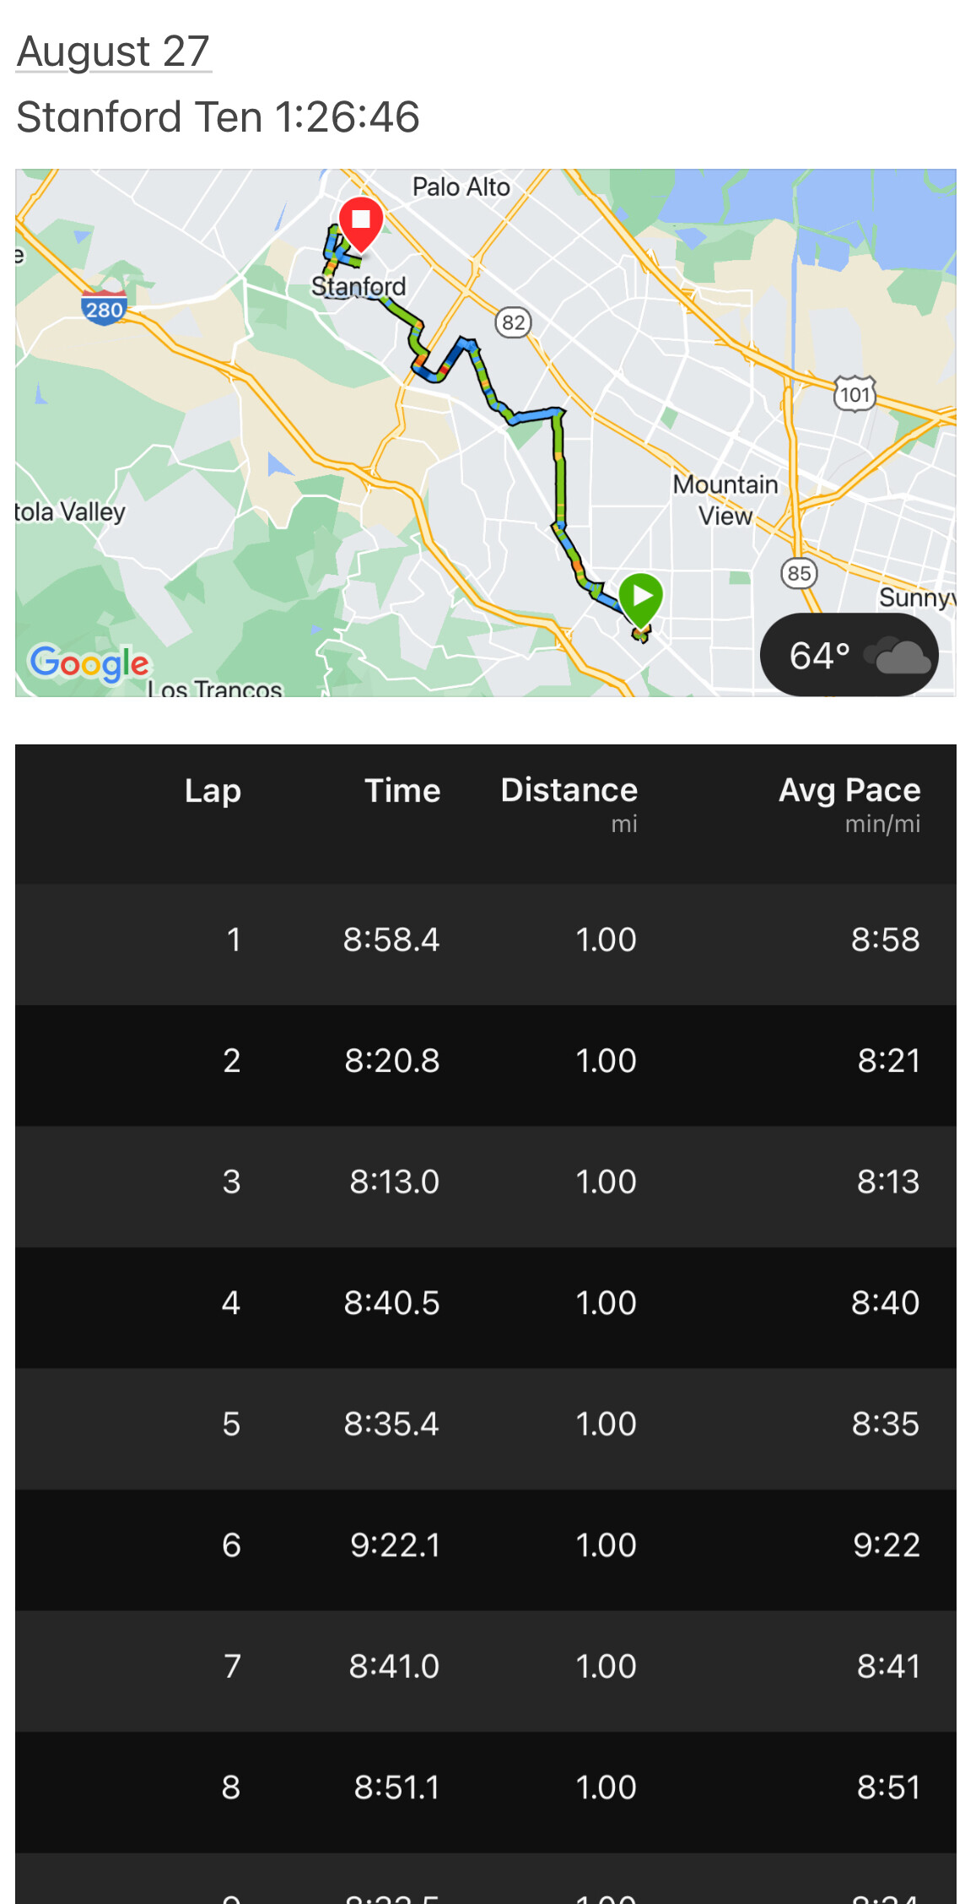Tap the Lap column header
The height and width of the screenshot is (1904, 965).
(213, 791)
